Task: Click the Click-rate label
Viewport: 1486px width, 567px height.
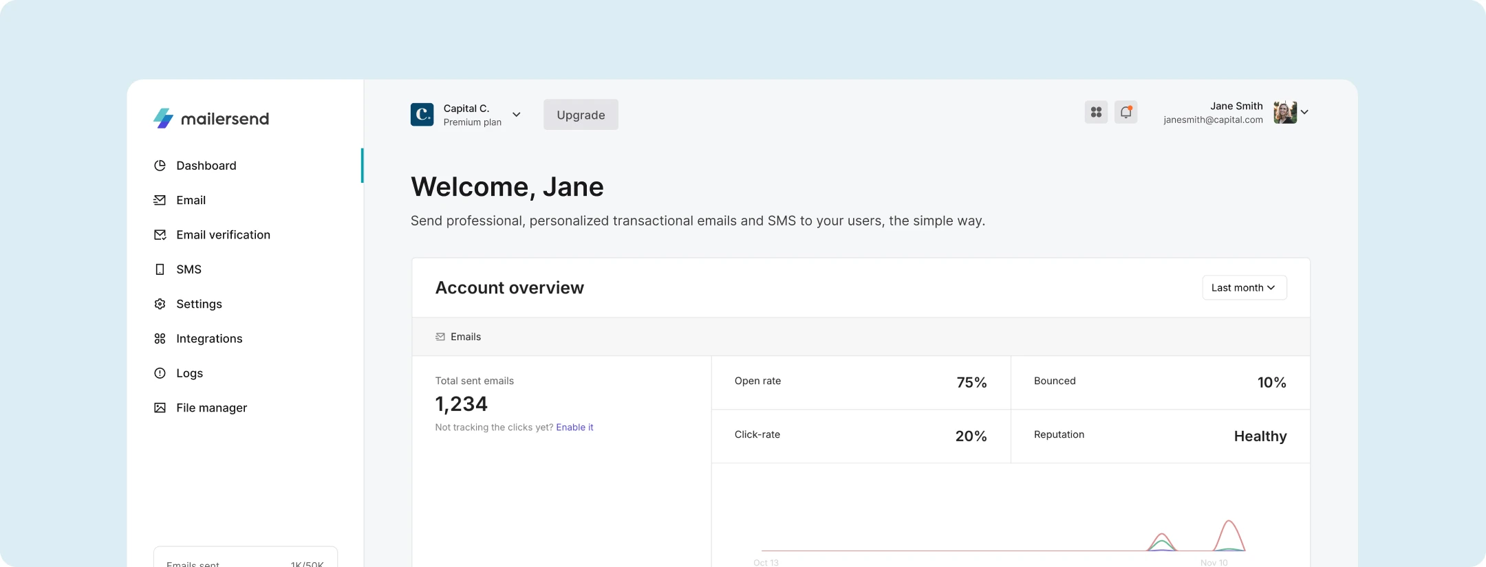Action: (757, 434)
